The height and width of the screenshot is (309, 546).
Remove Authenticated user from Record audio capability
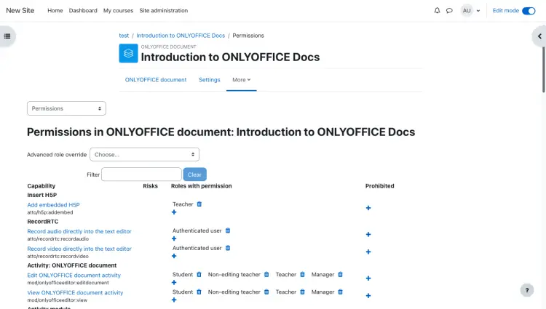(x=228, y=230)
